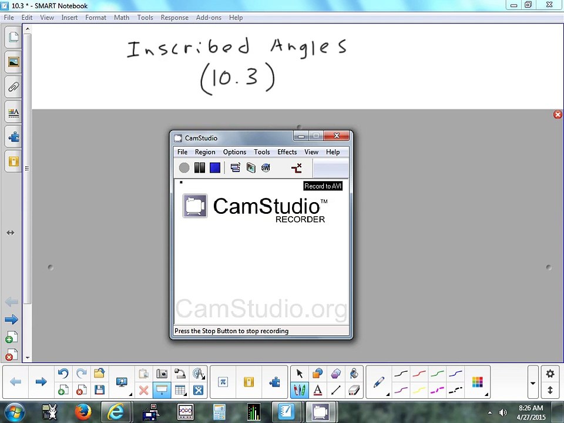Image resolution: width=564 pixels, height=423 pixels.
Task: Toggle Record to AVI/SWF red icon
Action: (297, 167)
